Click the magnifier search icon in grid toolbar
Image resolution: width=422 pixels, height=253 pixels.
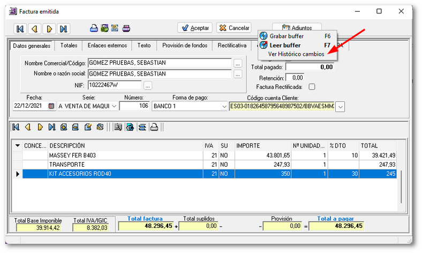pos(118,127)
